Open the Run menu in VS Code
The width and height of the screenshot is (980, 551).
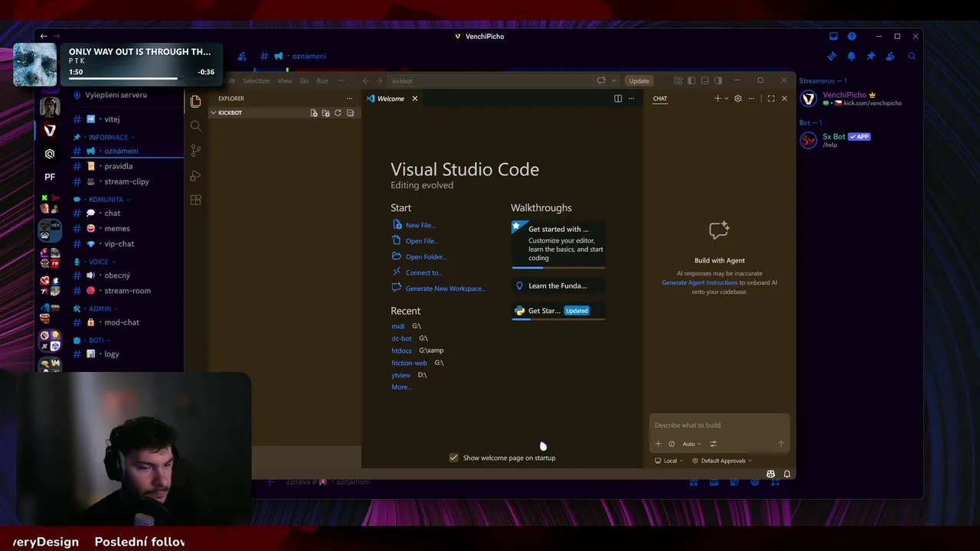(x=322, y=80)
